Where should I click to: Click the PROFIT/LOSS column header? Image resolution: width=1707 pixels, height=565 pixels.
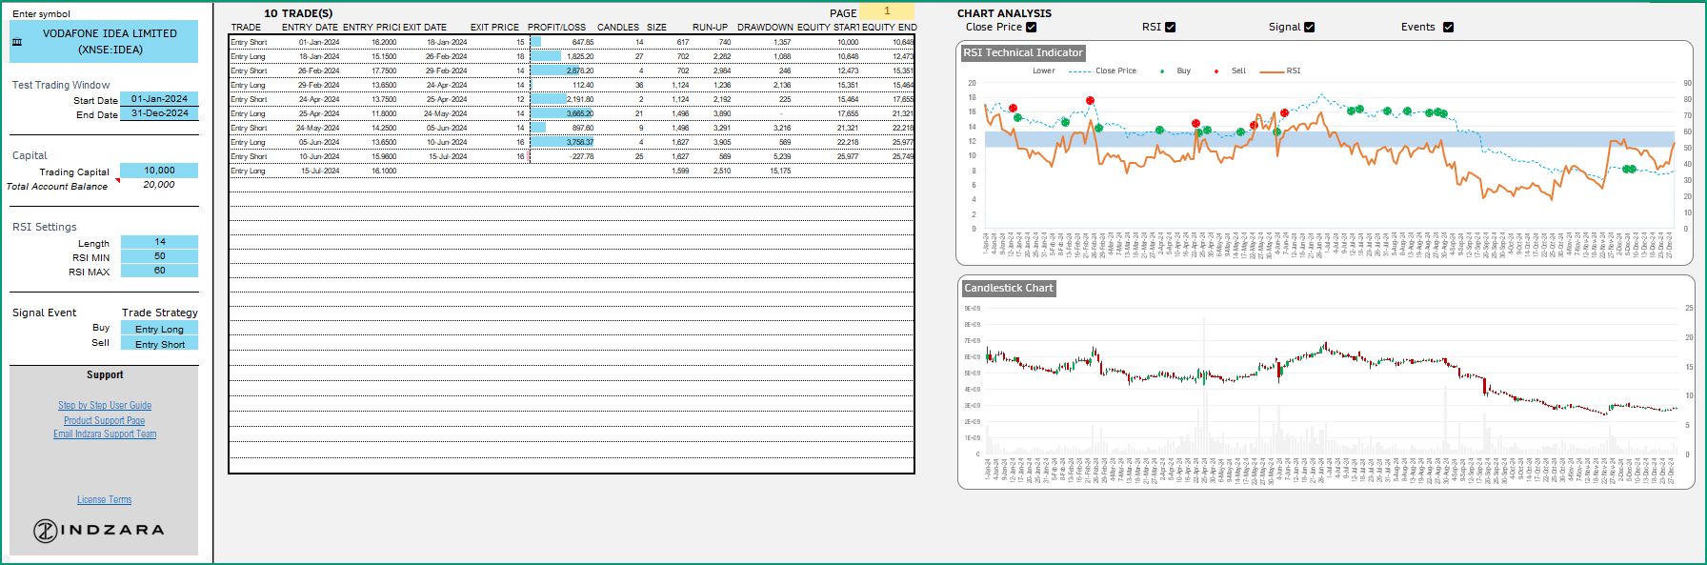pos(556,28)
